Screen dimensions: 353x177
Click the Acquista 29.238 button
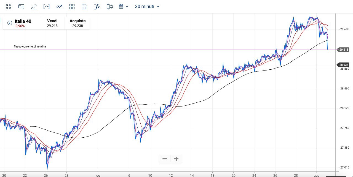(x=77, y=23)
